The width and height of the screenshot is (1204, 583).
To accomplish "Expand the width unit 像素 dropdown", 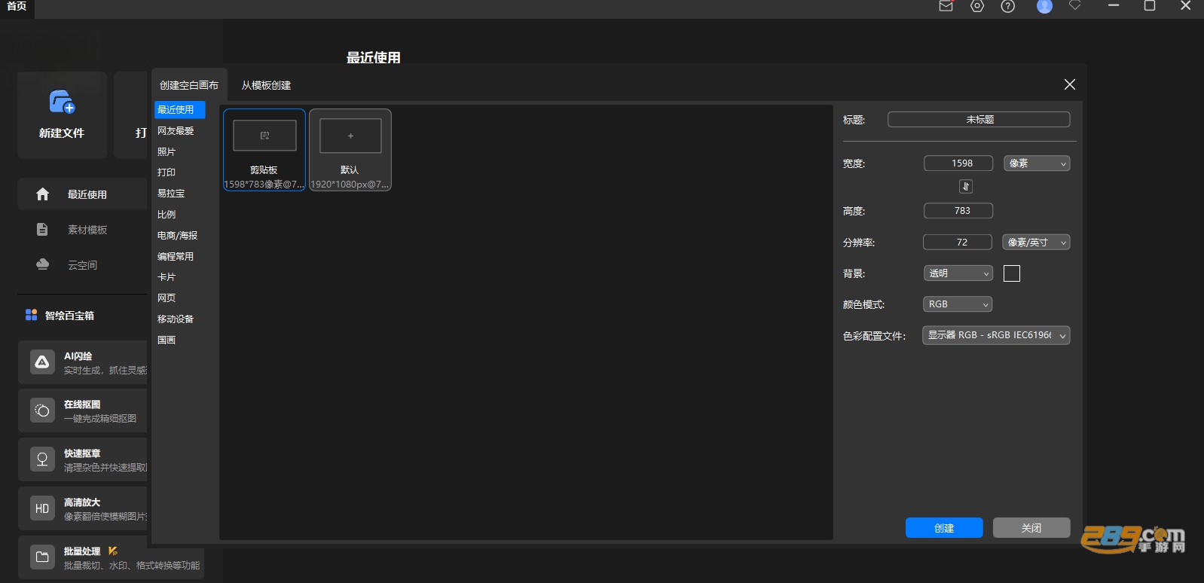I will 1037,163.
